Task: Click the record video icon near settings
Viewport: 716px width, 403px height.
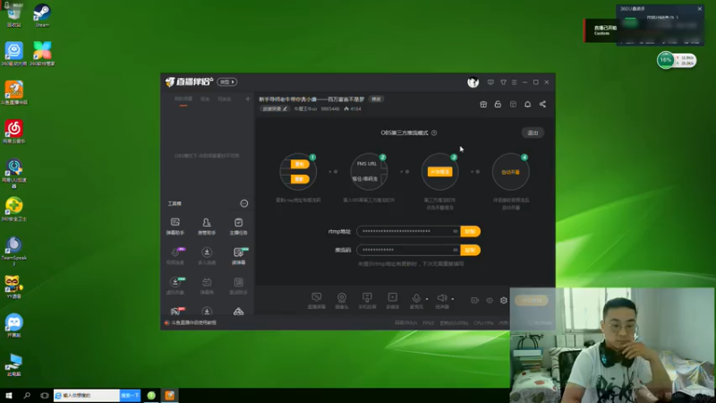Action: click(475, 300)
